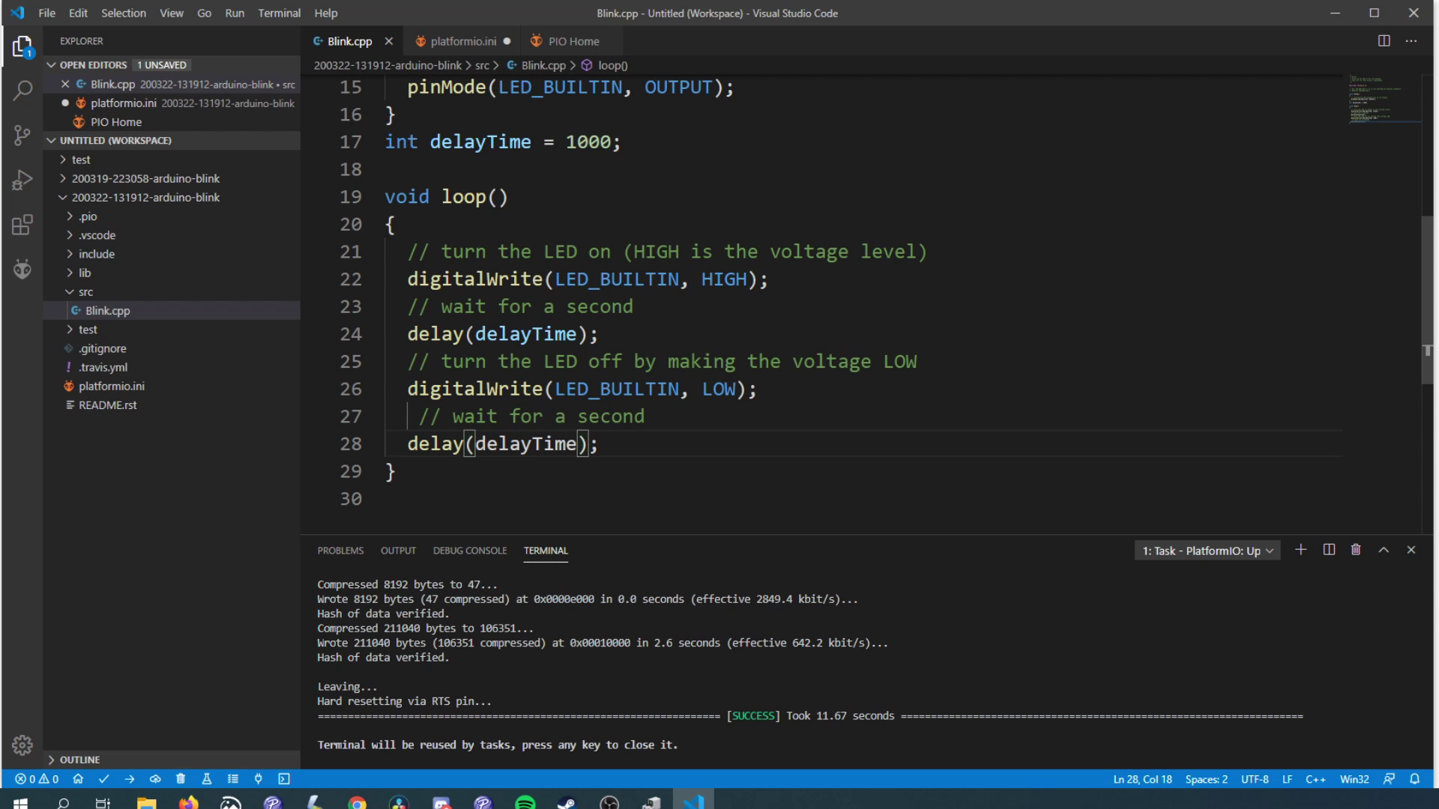Open the Serial Monitor plug icon
Image resolution: width=1439 pixels, height=809 pixels.
(257, 779)
